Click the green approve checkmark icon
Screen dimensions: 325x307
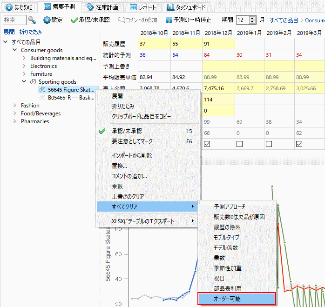pos(74,20)
